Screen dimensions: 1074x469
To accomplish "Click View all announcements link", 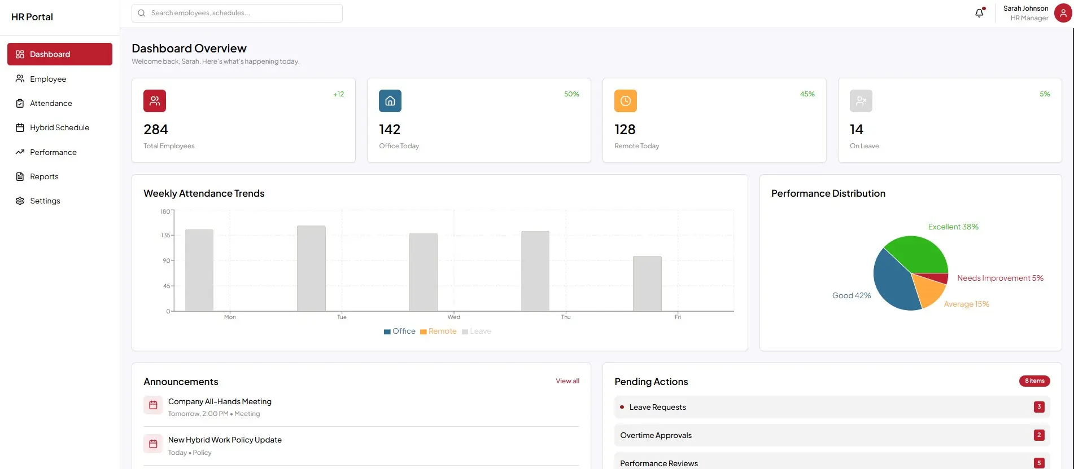I will pos(567,381).
